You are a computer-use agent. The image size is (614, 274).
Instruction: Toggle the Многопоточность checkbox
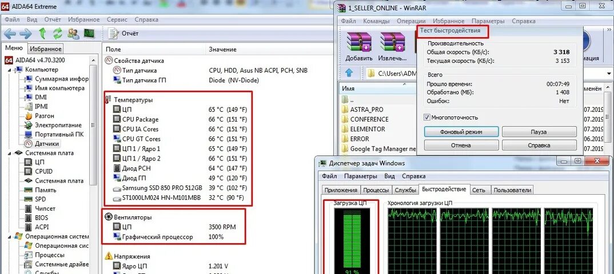tap(427, 117)
